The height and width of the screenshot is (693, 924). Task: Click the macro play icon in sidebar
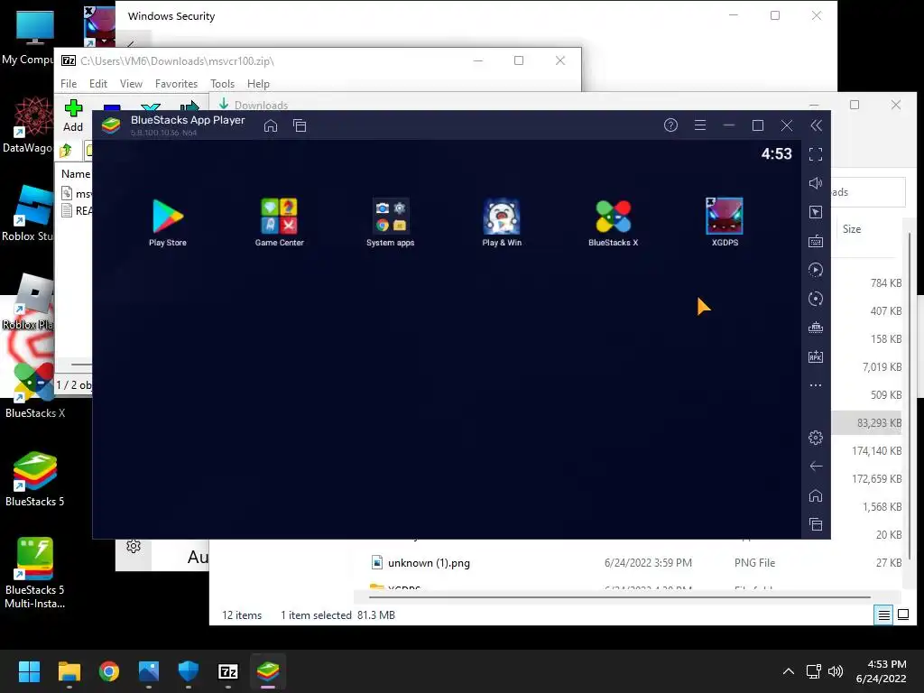[x=816, y=270]
